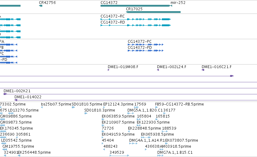Viewport: 257px width, 157px height.
Task: Click the EP12124.3prime EST marker
Action: pos(104,107)
